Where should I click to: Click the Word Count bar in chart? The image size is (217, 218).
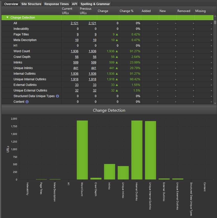82,150
